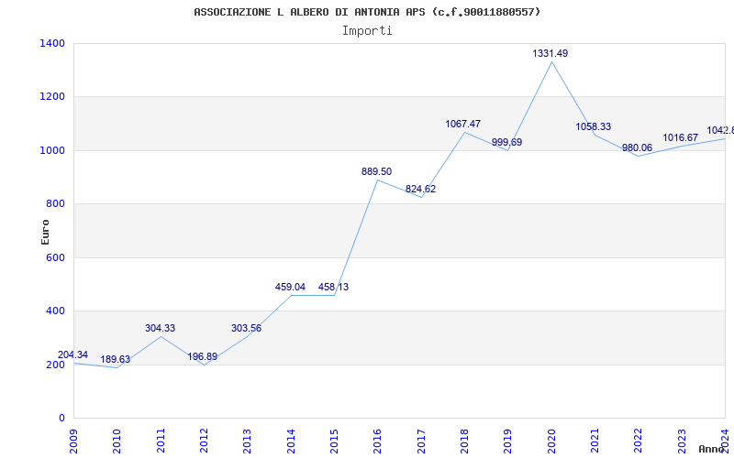Click the 200 y-axis value
734x458 pixels.
tap(55, 365)
